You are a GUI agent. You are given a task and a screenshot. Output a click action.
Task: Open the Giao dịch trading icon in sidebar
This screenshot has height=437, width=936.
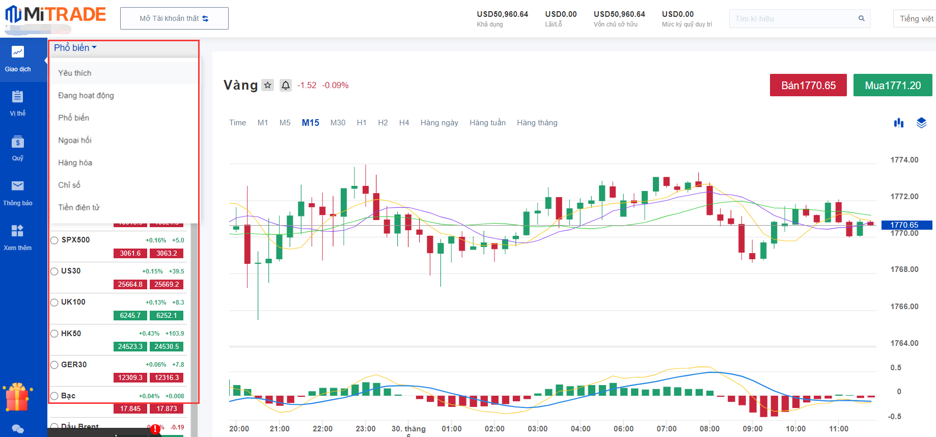coord(18,52)
